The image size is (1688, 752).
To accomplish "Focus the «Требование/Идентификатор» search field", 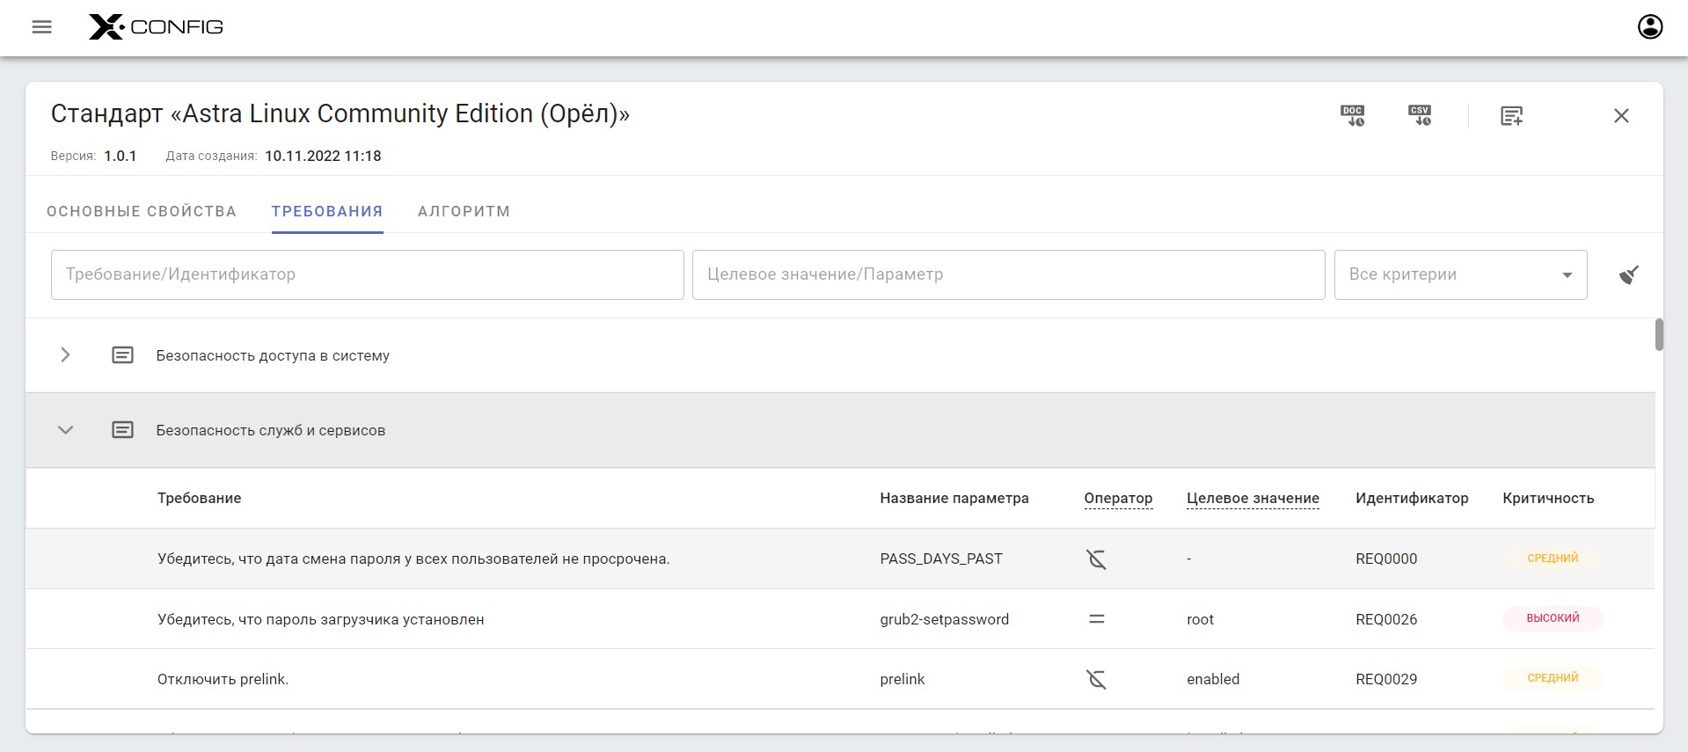I will pyautogui.click(x=367, y=274).
